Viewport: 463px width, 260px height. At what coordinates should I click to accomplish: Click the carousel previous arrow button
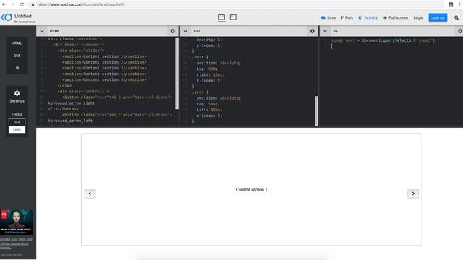pos(90,194)
